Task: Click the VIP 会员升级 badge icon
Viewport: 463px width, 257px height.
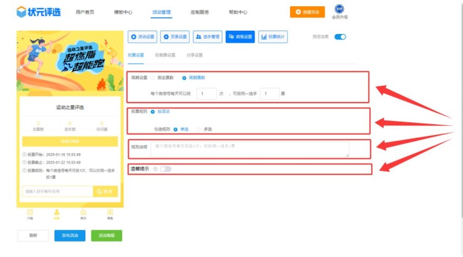Action: point(340,9)
